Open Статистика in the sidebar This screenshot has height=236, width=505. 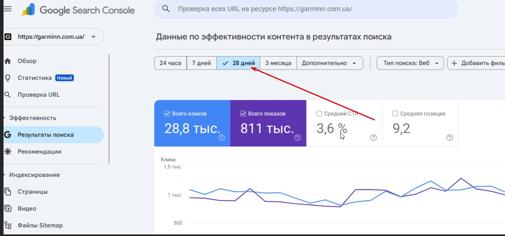pos(35,78)
